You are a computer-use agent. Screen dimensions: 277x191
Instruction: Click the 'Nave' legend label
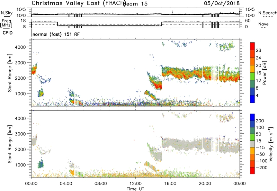[263, 24]
